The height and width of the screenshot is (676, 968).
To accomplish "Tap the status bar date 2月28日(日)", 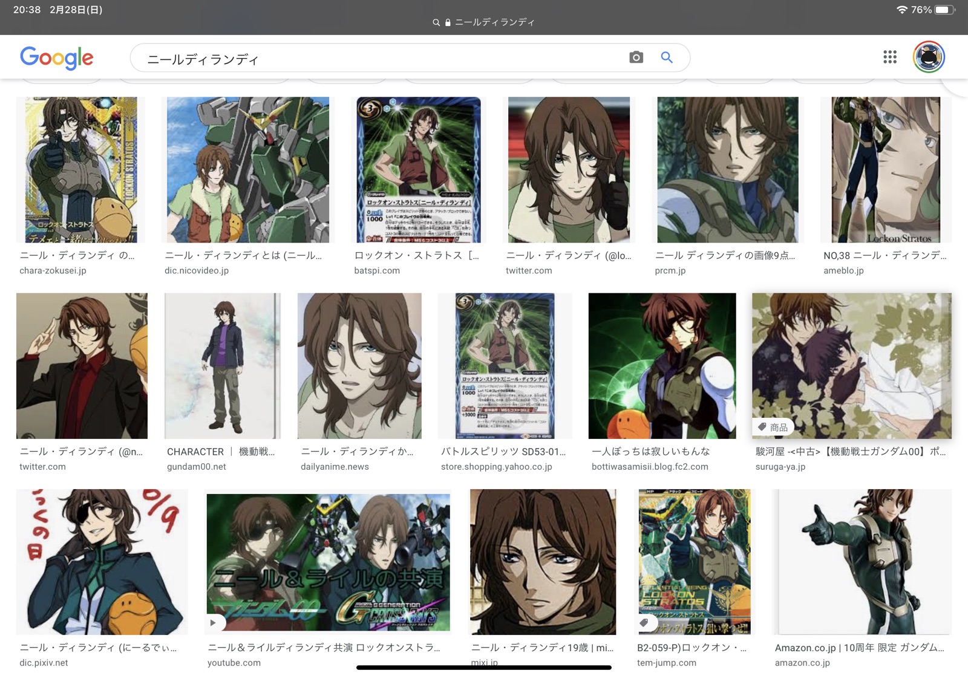I will coord(76,10).
